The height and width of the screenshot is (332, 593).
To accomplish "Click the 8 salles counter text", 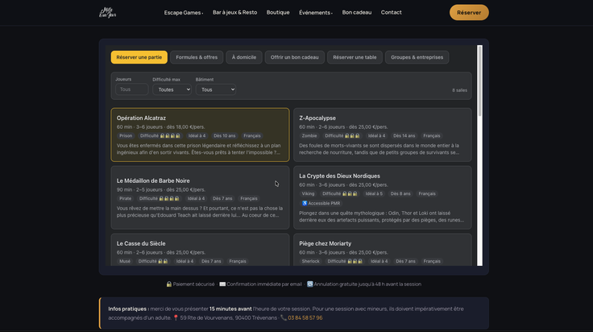I will 459,90.
